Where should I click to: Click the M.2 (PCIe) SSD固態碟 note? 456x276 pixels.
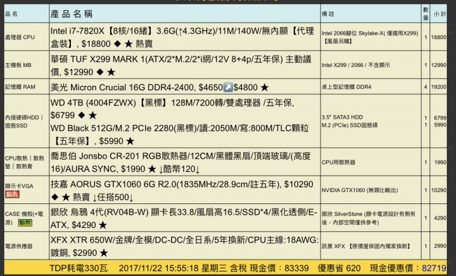tap(350, 125)
